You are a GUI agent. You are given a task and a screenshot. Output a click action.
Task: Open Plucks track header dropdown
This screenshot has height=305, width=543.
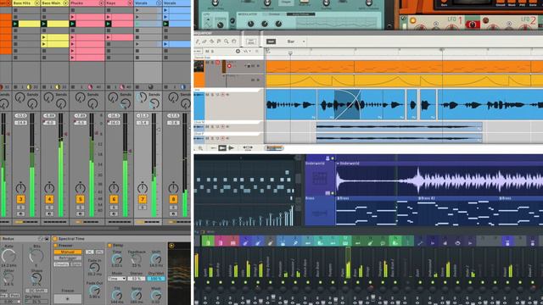(x=101, y=3)
